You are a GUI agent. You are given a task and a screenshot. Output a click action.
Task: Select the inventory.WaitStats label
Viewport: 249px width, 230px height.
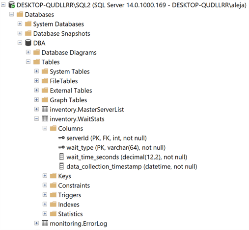point(77,119)
